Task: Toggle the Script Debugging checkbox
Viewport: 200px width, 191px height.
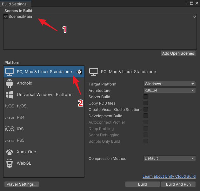Action: tap(146, 135)
